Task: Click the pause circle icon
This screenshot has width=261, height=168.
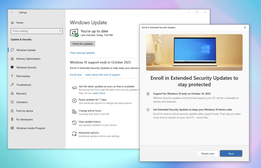Action: [74, 100]
